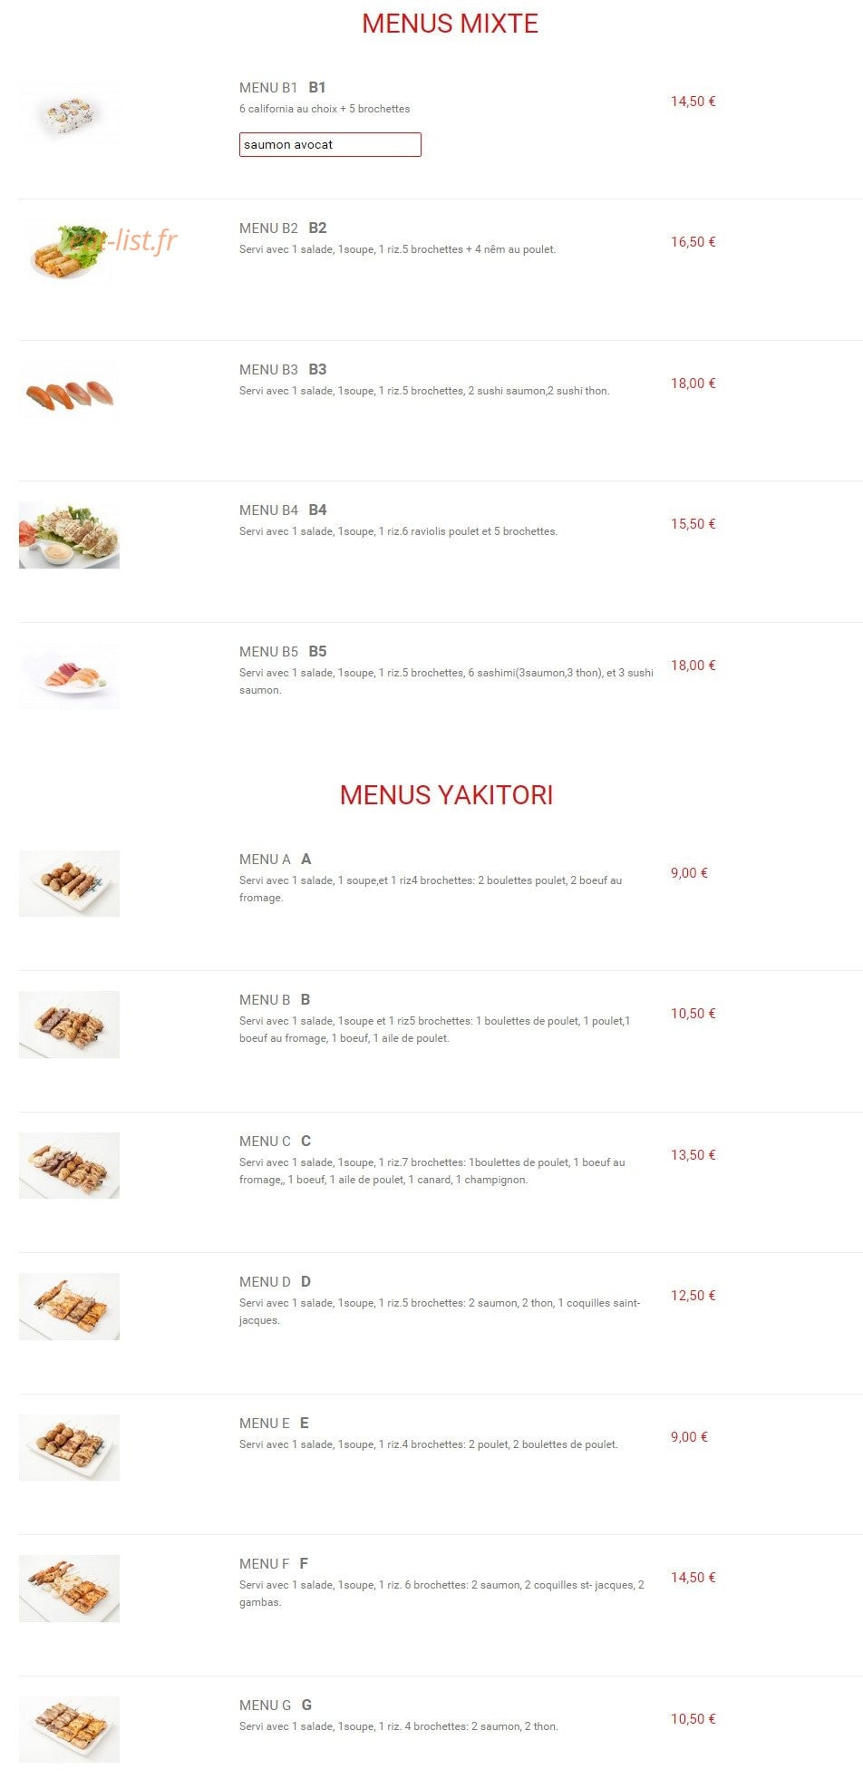Viewport: 863px width, 1779px height.
Task: Select the 13,50 € price of MENU C
Action: click(x=693, y=1155)
